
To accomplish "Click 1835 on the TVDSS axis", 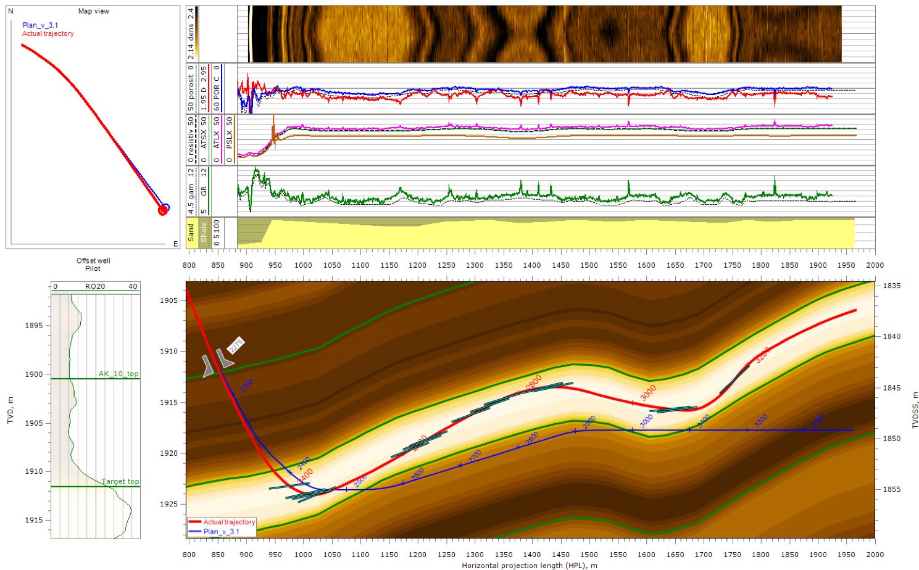I will (891, 286).
